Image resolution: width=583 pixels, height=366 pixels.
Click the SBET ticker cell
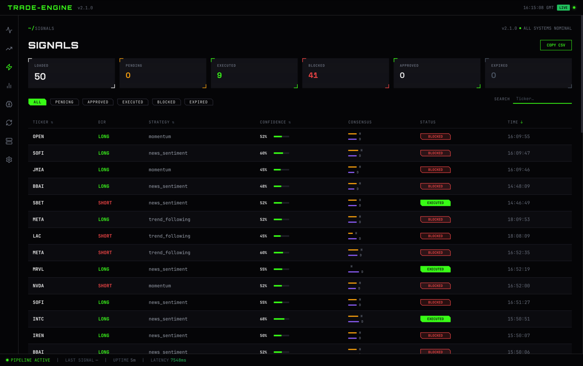tap(38, 203)
